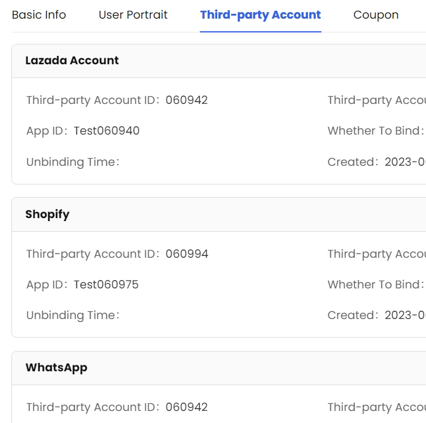This screenshot has width=426, height=423.
Task: Click the App ID label in the Shopify card
Action: 46,285
